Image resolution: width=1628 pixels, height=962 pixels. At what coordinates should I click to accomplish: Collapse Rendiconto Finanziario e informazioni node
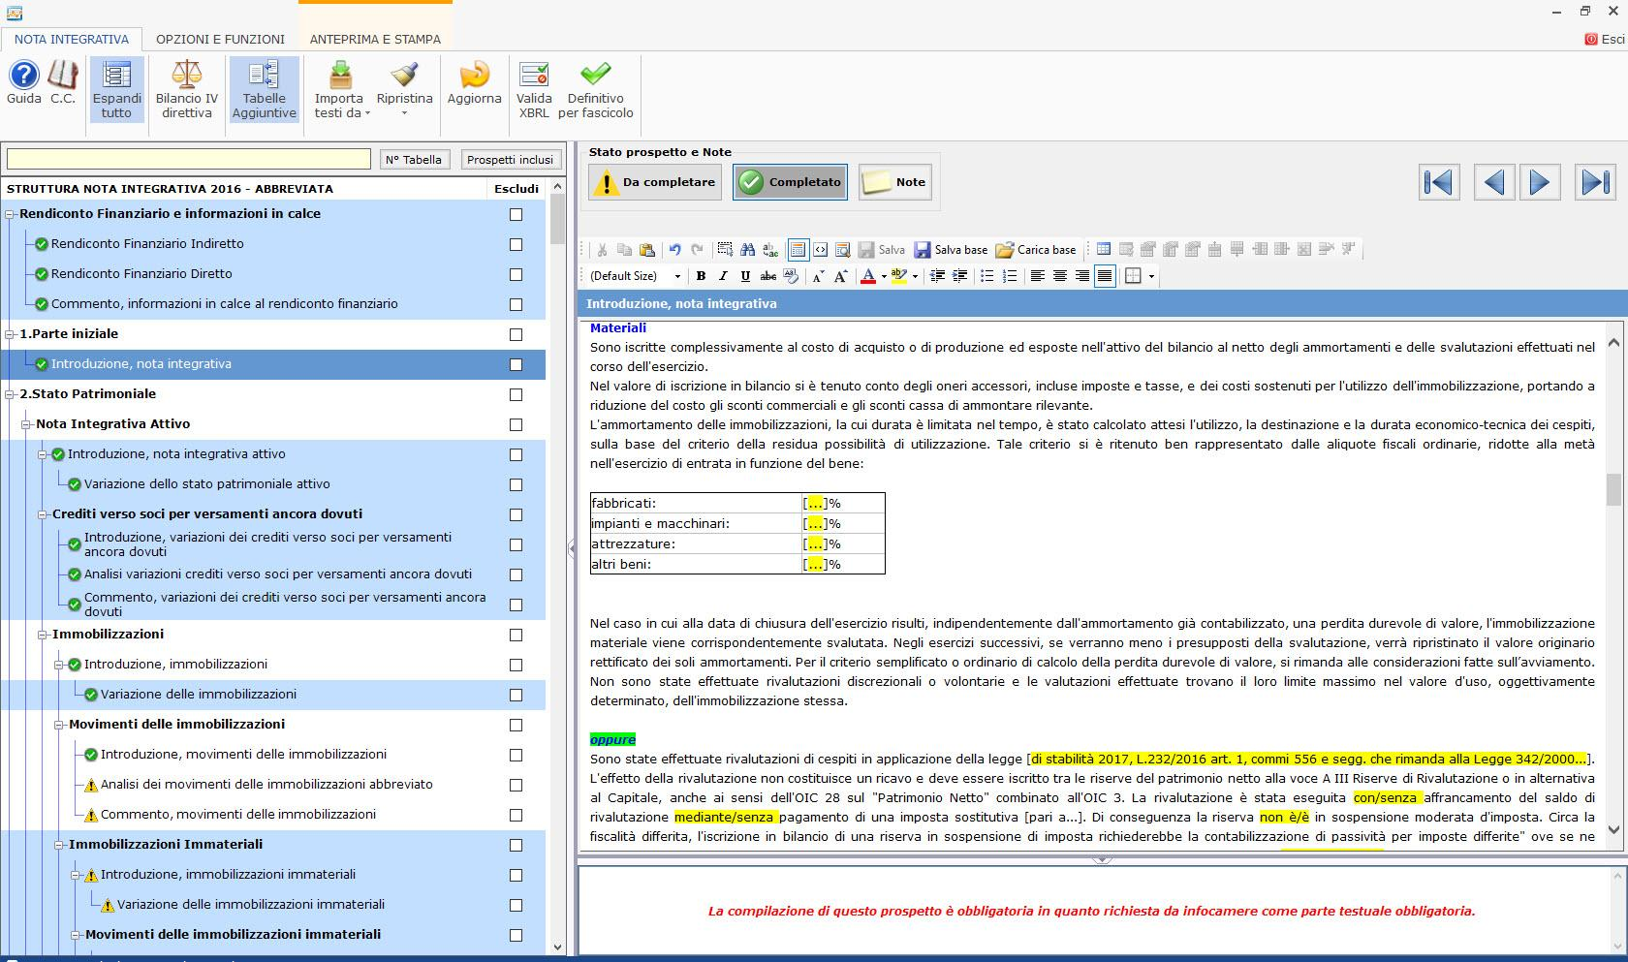pyautogui.click(x=11, y=214)
